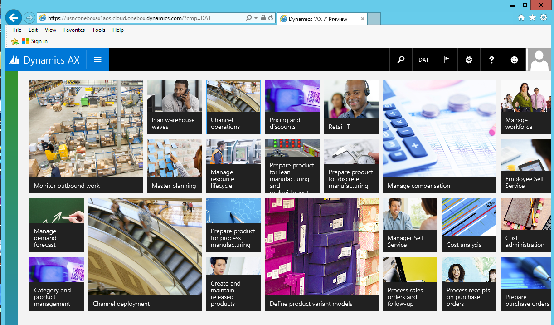
Task: Open the flag action center icon
Action: tap(447, 59)
